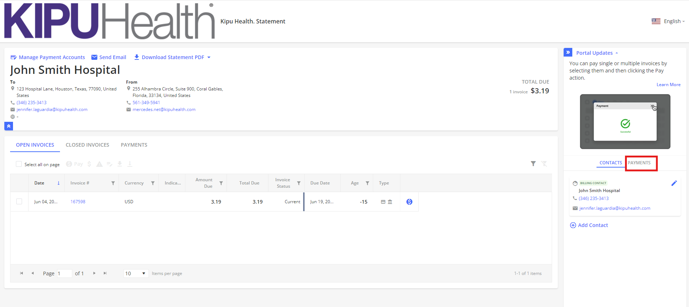
Task: Collapse the side panel with double-arrow button
Action: pos(568,52)
